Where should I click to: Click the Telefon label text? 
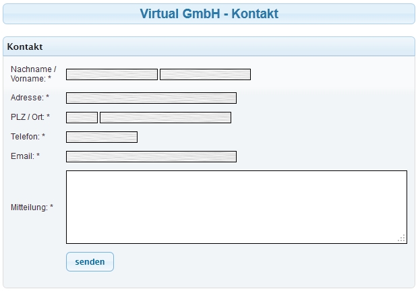pos(25,137)
